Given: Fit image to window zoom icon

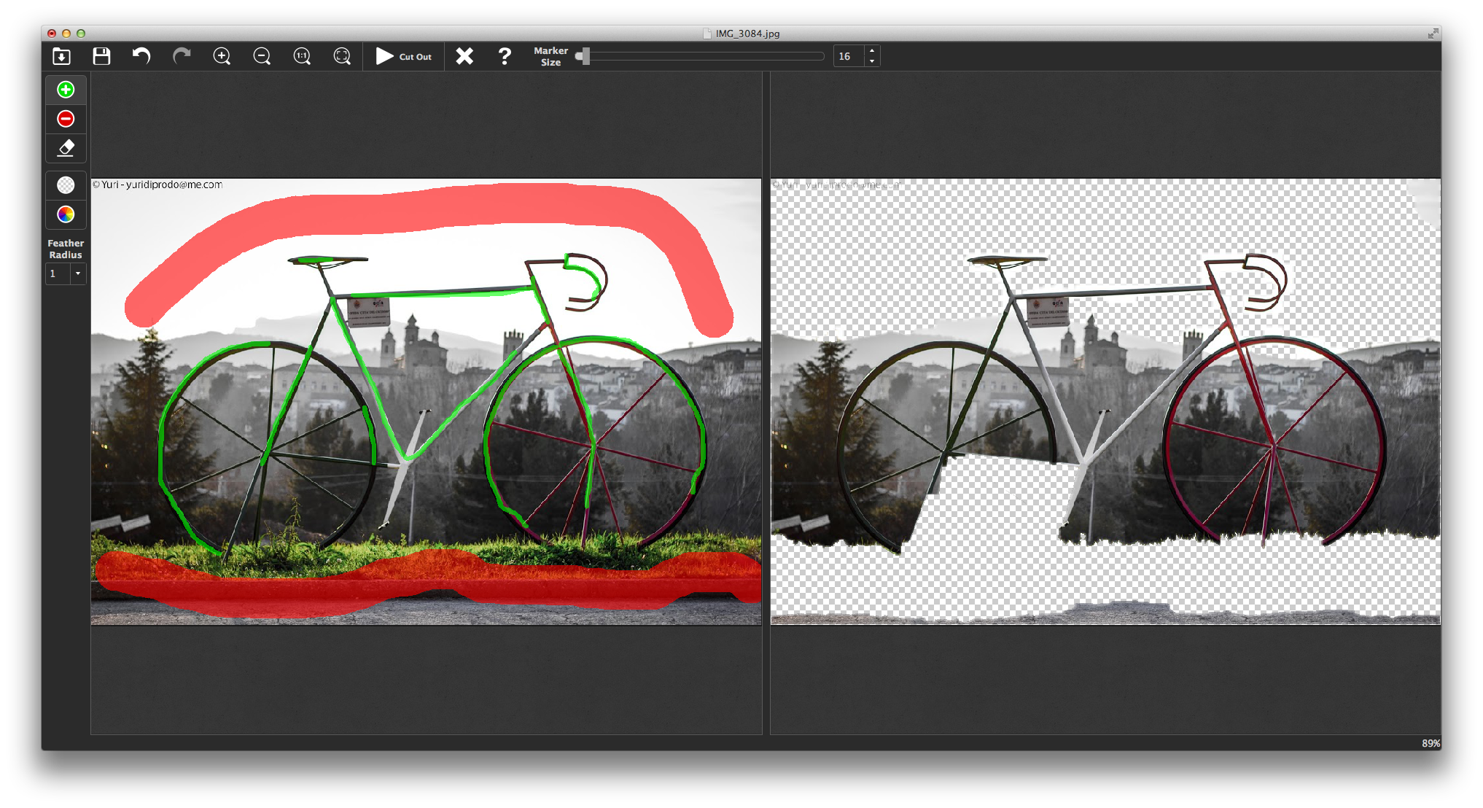Looking at the screenshot, I should pyautogui.click(x=342, y=56).
